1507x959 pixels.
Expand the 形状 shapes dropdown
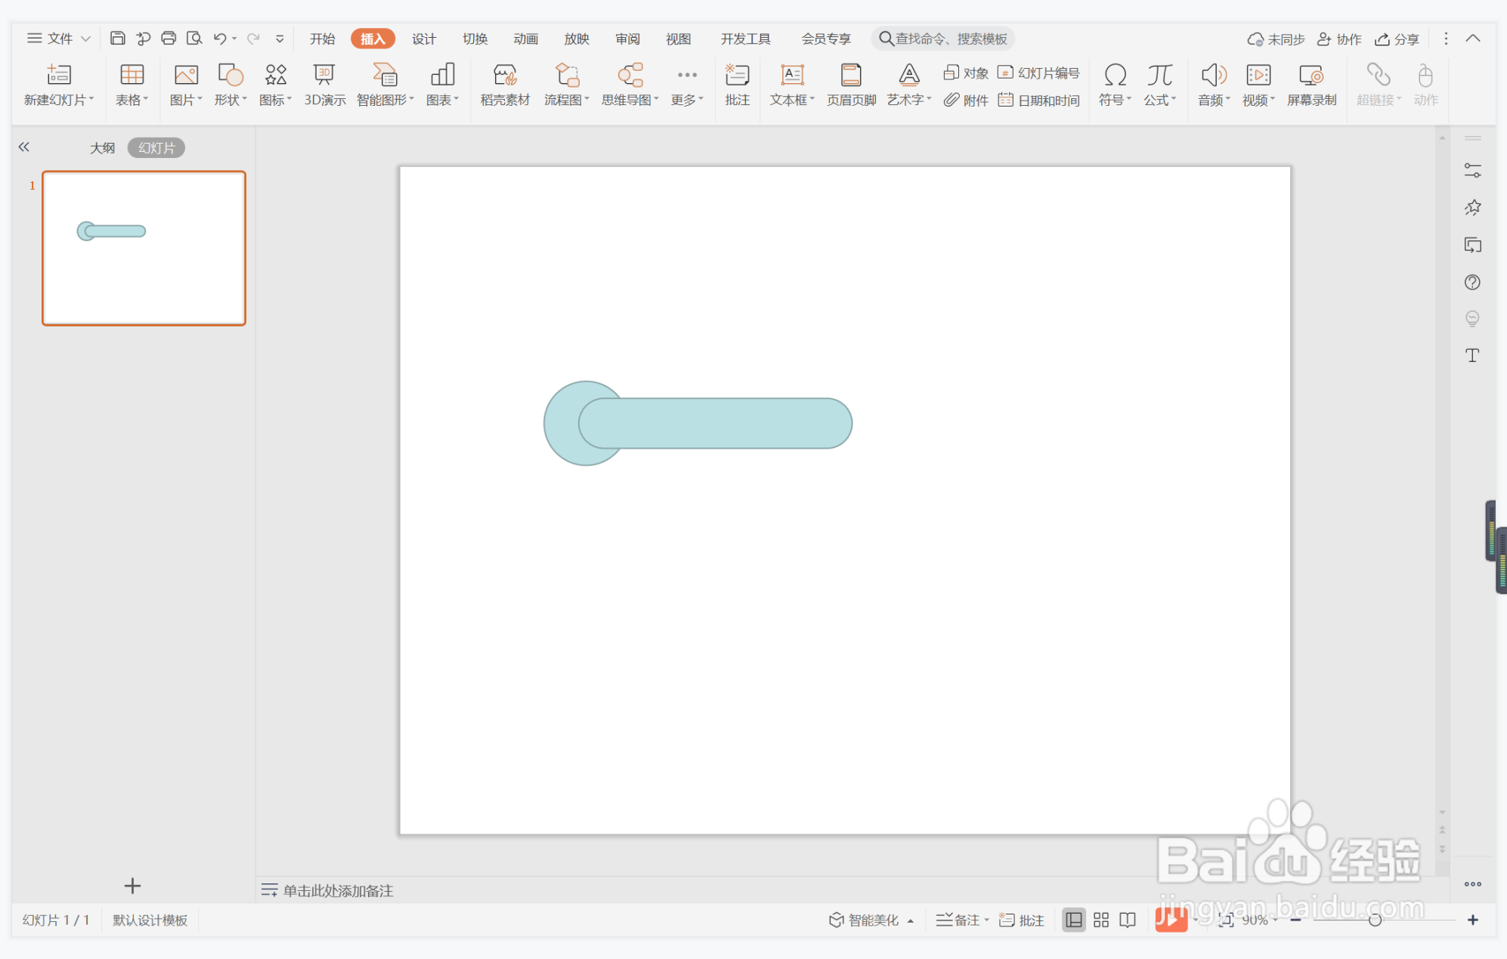[231, 99]
